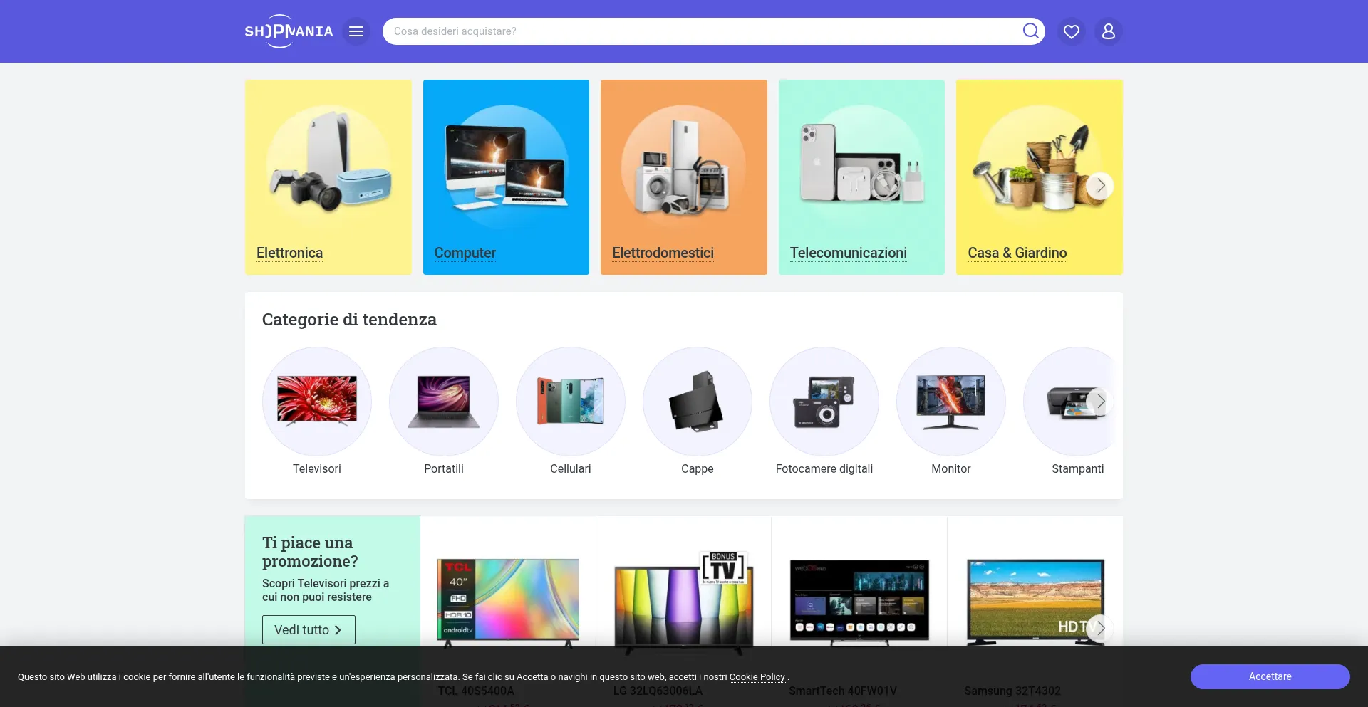Open the Telecomunicazioni category card

(861, 177)
